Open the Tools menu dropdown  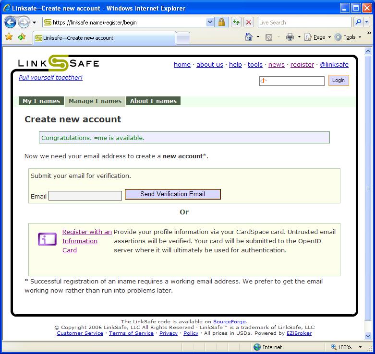pos(349,37)
